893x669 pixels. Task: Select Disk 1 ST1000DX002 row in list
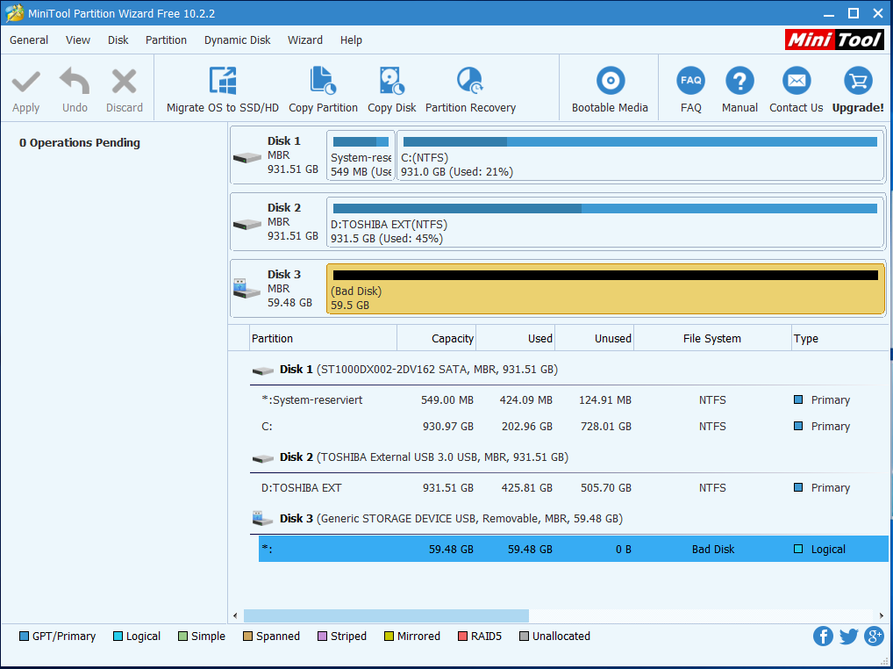[569, 370]
